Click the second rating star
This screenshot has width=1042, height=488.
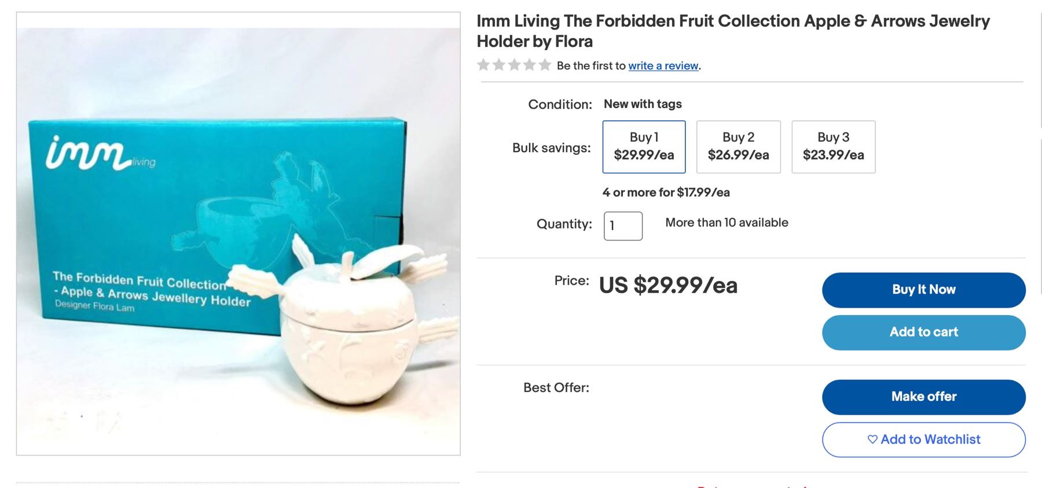point(499,65)
